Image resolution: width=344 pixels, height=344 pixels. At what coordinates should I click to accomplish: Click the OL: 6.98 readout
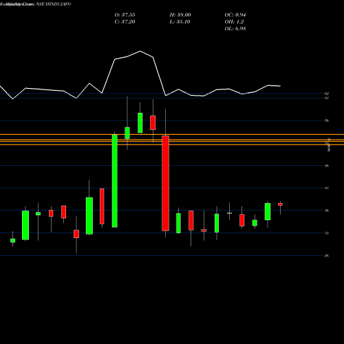coord(235,29)
